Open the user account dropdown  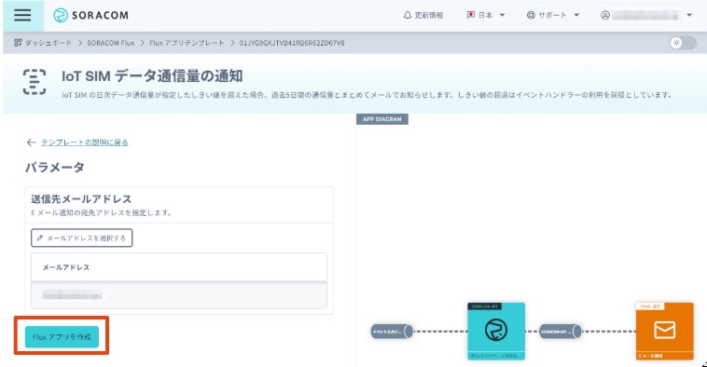coord(646,15)
